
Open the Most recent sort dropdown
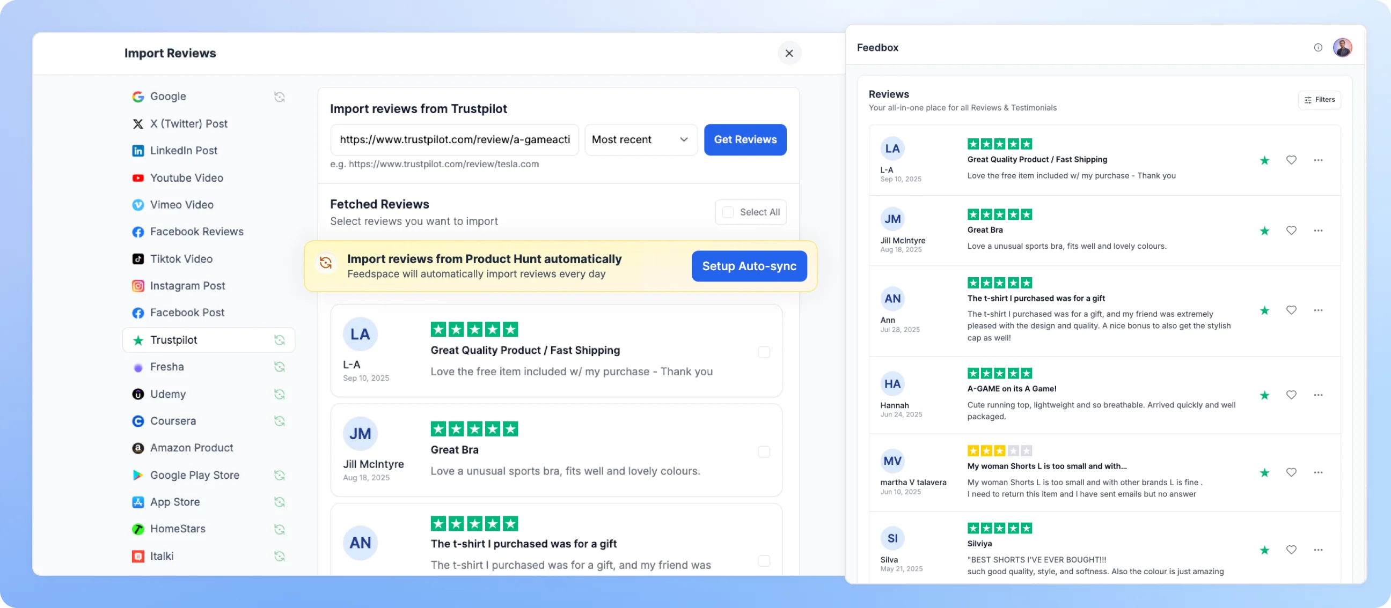tap(640, 140)
